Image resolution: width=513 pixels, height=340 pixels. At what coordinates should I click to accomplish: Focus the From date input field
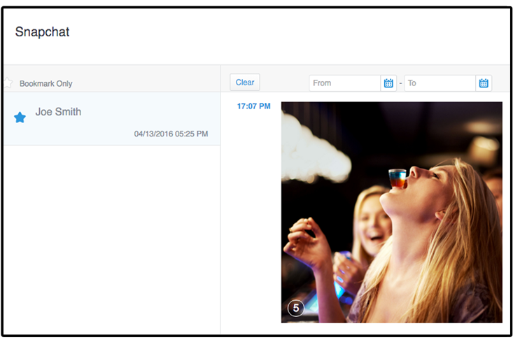click(x=344, y=83)
